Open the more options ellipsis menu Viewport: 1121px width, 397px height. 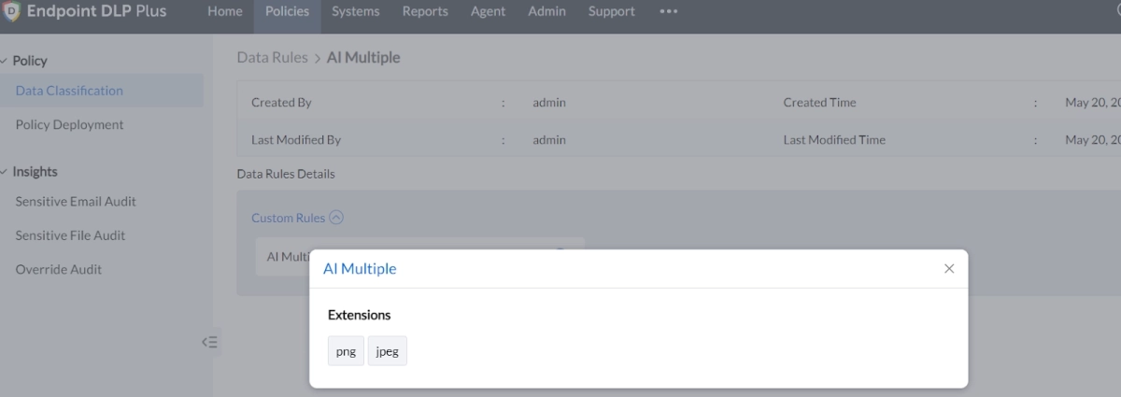point(668,12)
